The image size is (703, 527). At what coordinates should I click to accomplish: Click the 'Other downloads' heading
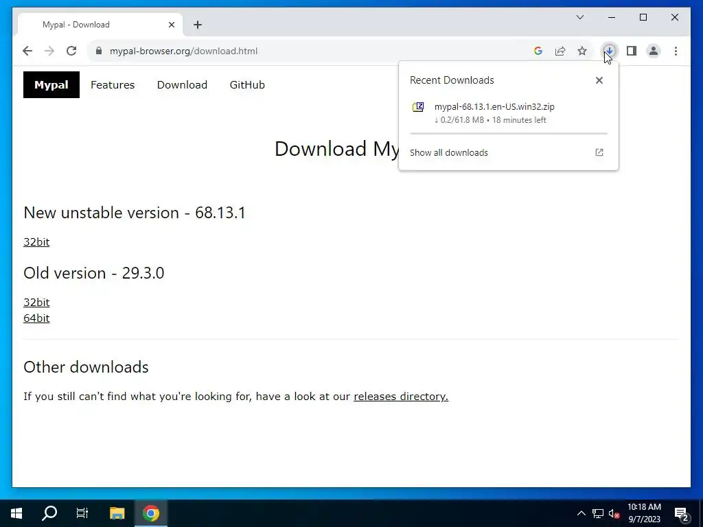[x=86, y=367]
